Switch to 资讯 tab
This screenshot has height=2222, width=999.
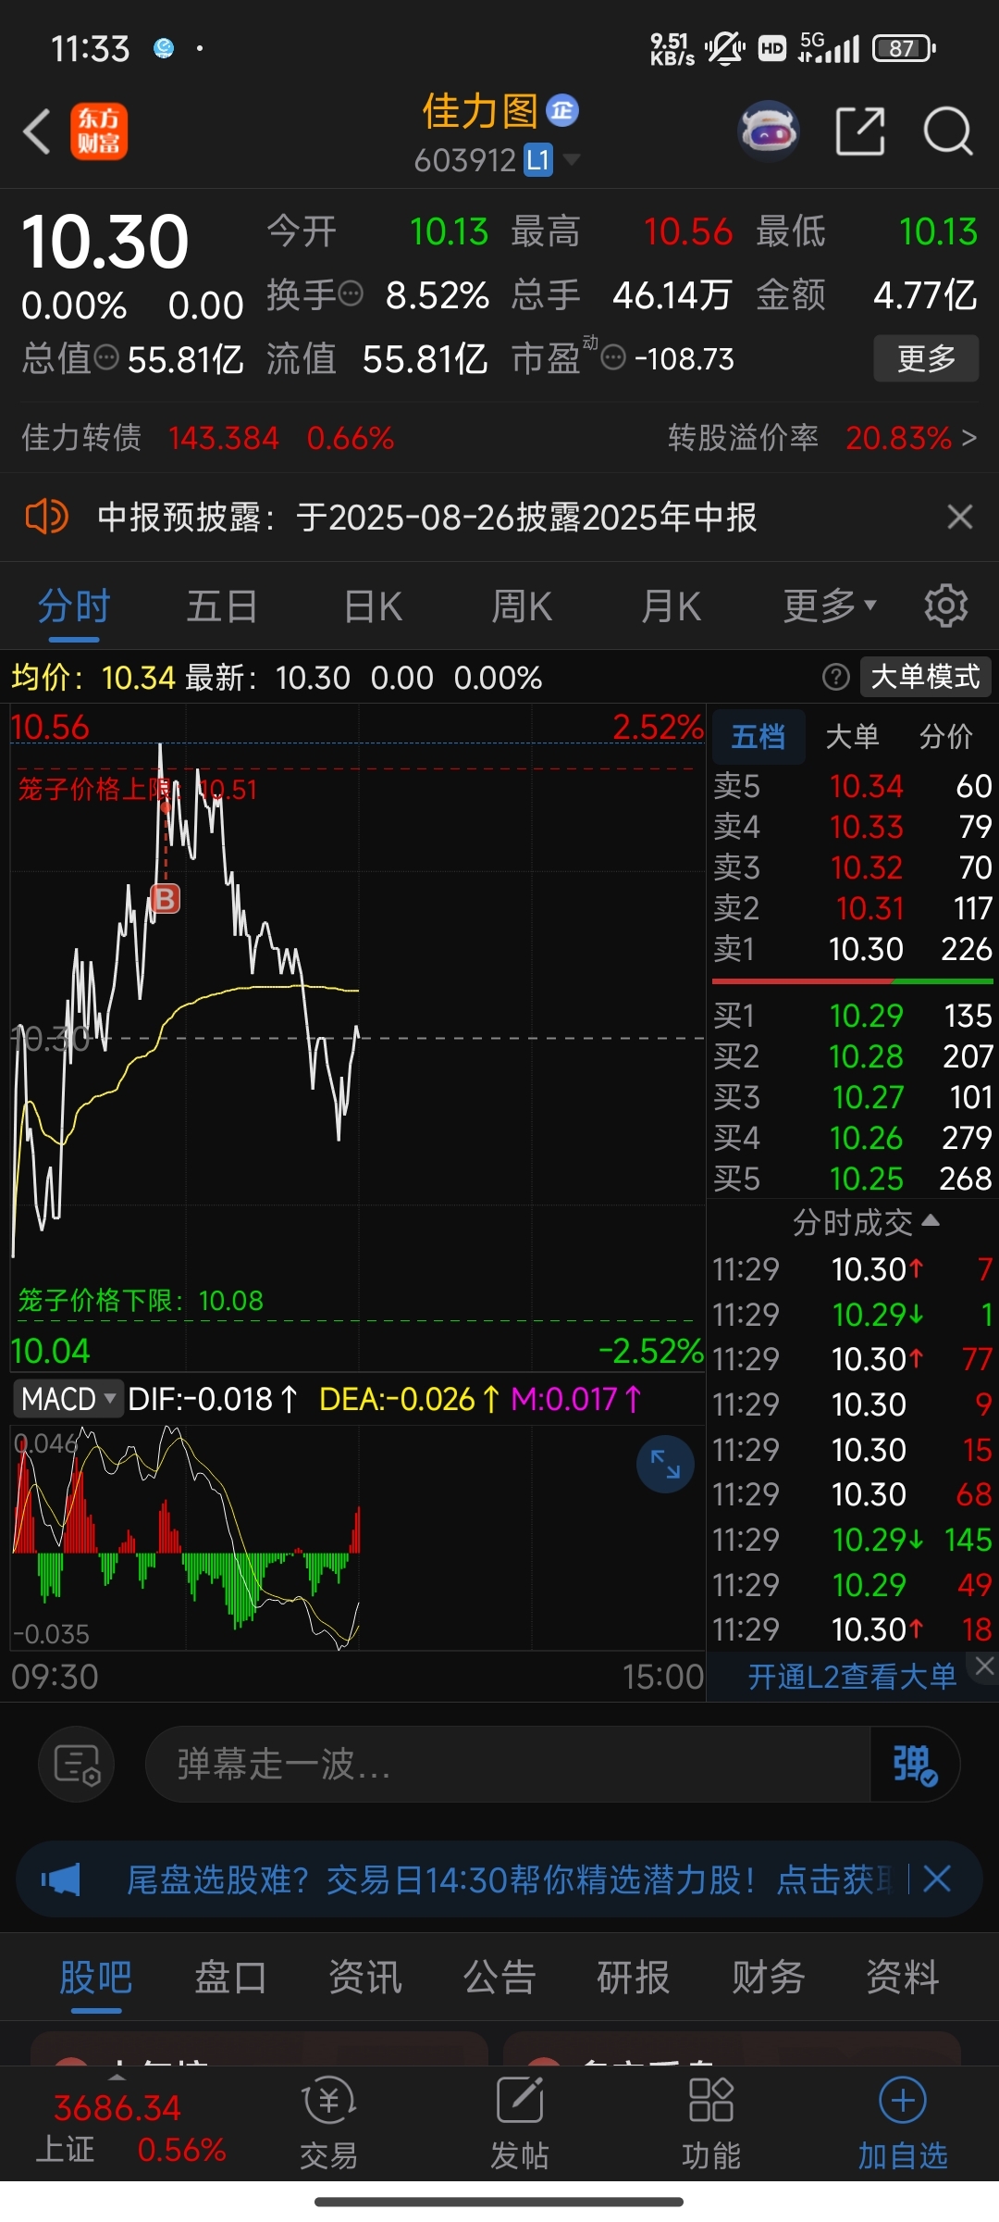coord(365,1978)
